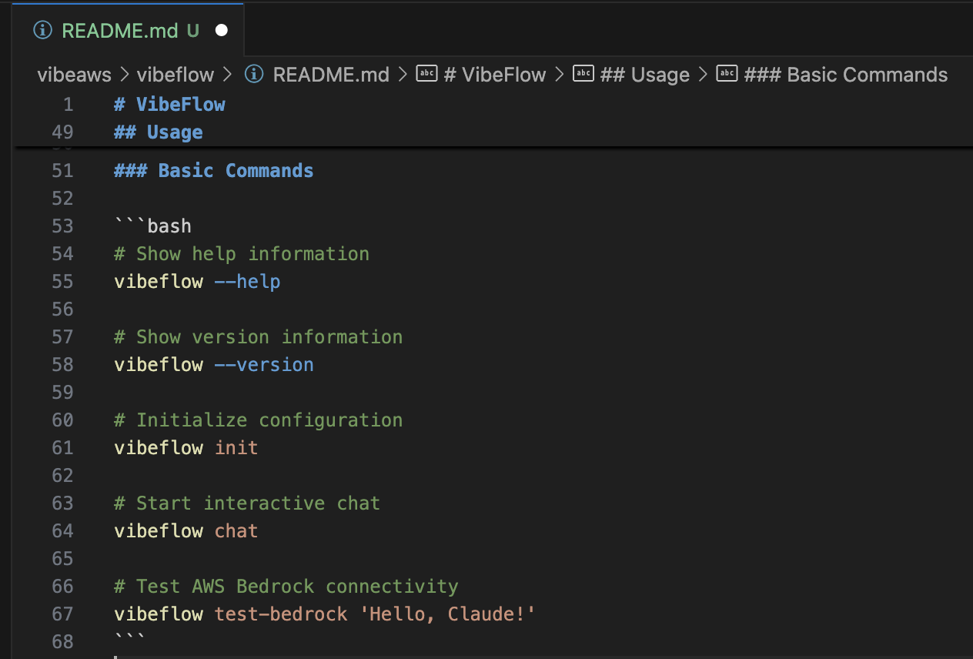The height and width of the screenshot is (659, 973).
Task: Expand the chevron after ## Usage breadcrumb
Action: point(703,75)
